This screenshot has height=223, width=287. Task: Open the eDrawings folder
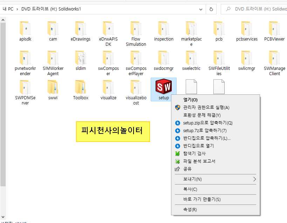(x=81, y=31)
